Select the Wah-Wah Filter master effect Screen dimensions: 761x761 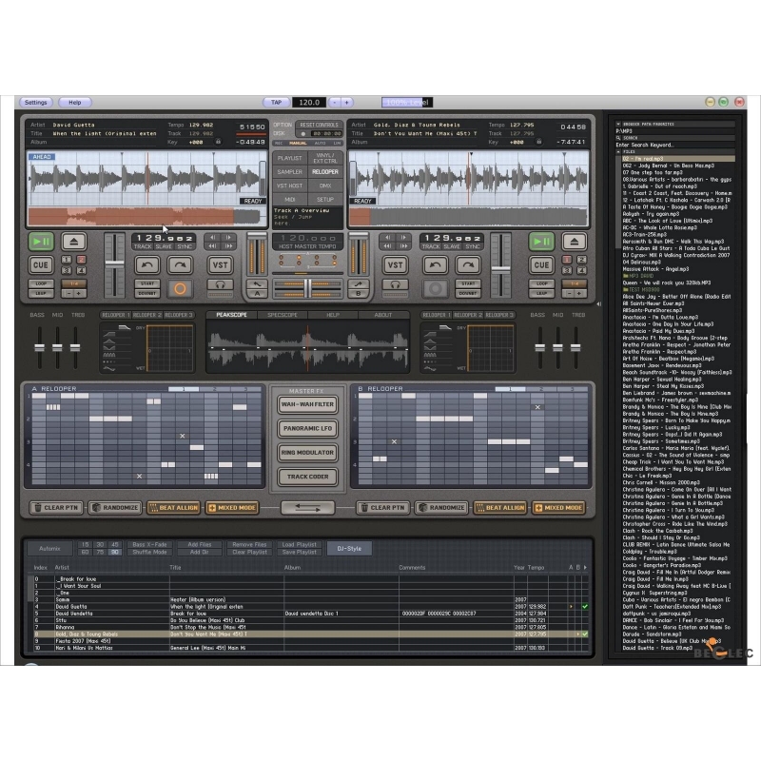[307, 404]
